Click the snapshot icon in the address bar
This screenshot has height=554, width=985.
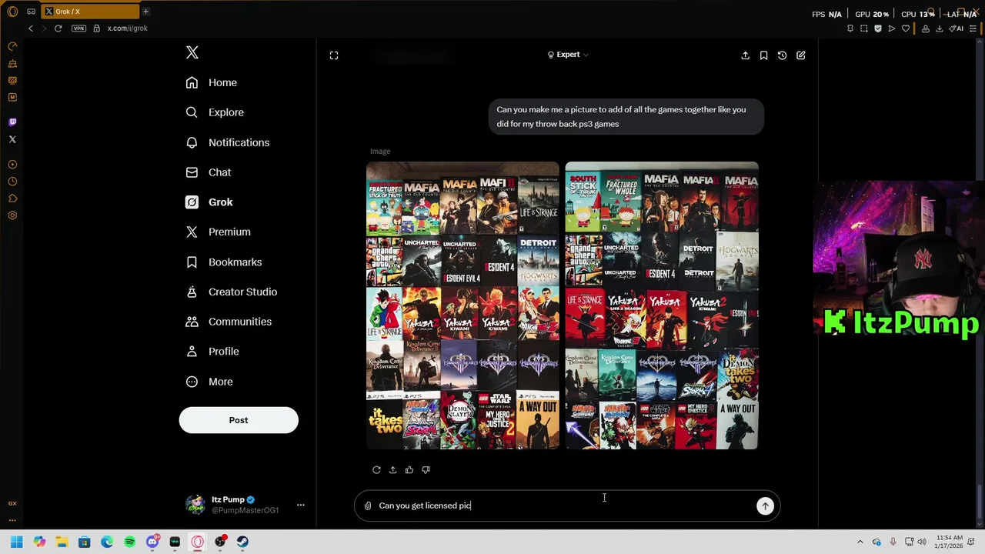click(864, 28)
